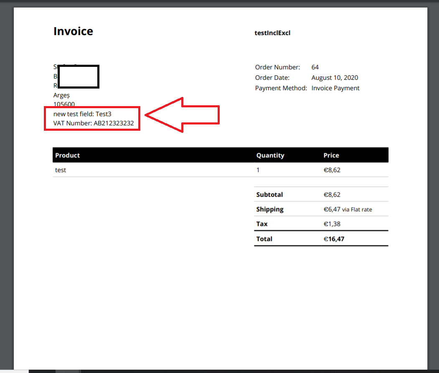Select the Price column header

pos(331,155)
